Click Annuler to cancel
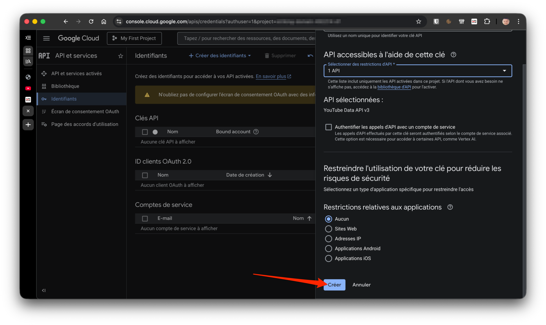This screenshot has height=325, width=546. [361, 285]
